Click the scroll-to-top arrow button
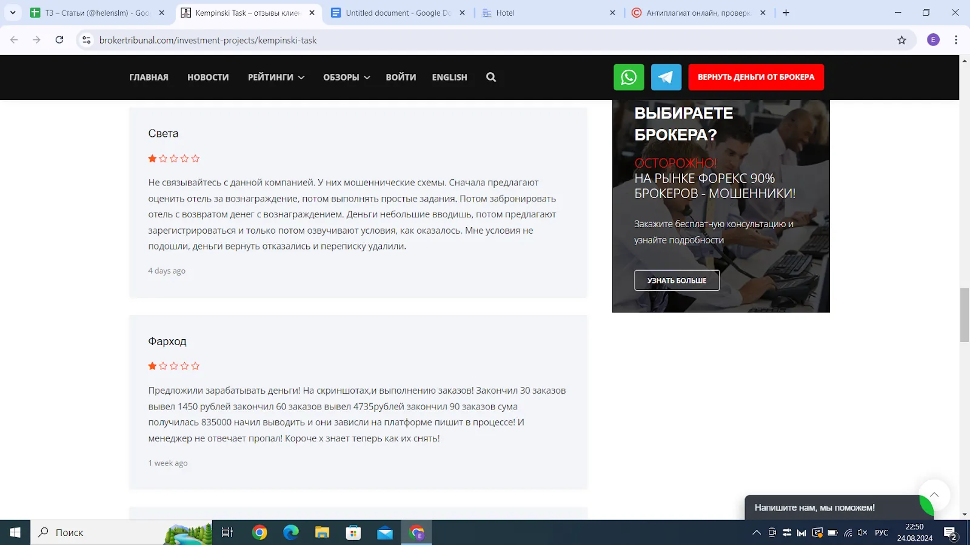The image size is (970, 545). tap(934, 495)
